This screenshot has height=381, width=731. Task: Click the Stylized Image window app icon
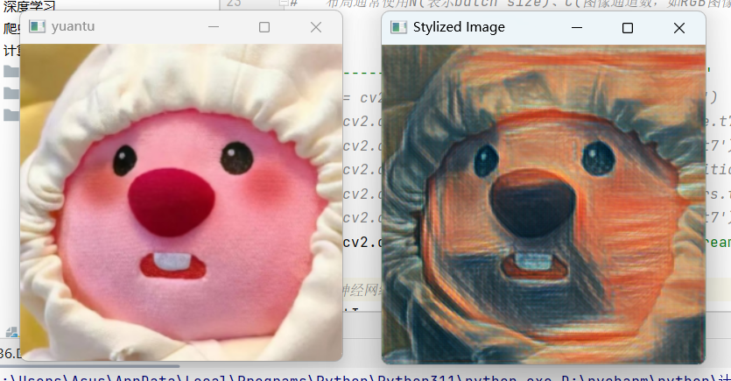coord(398,27)
